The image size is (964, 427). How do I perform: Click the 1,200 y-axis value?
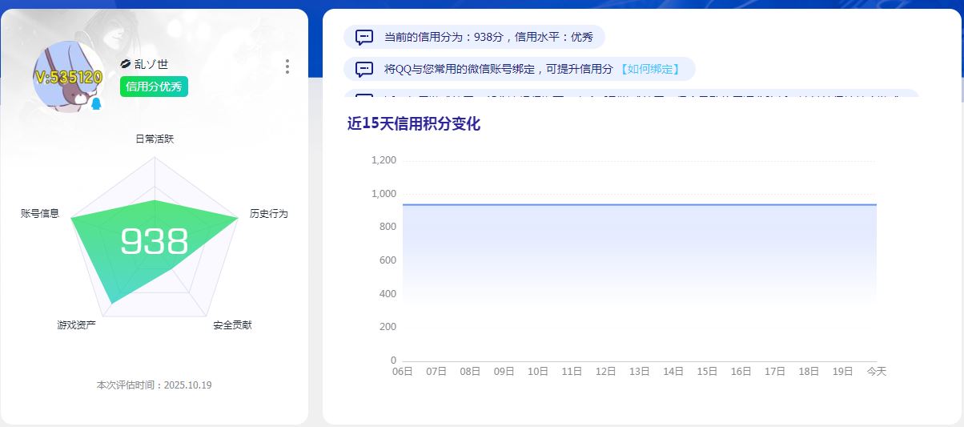pos(384,160)
